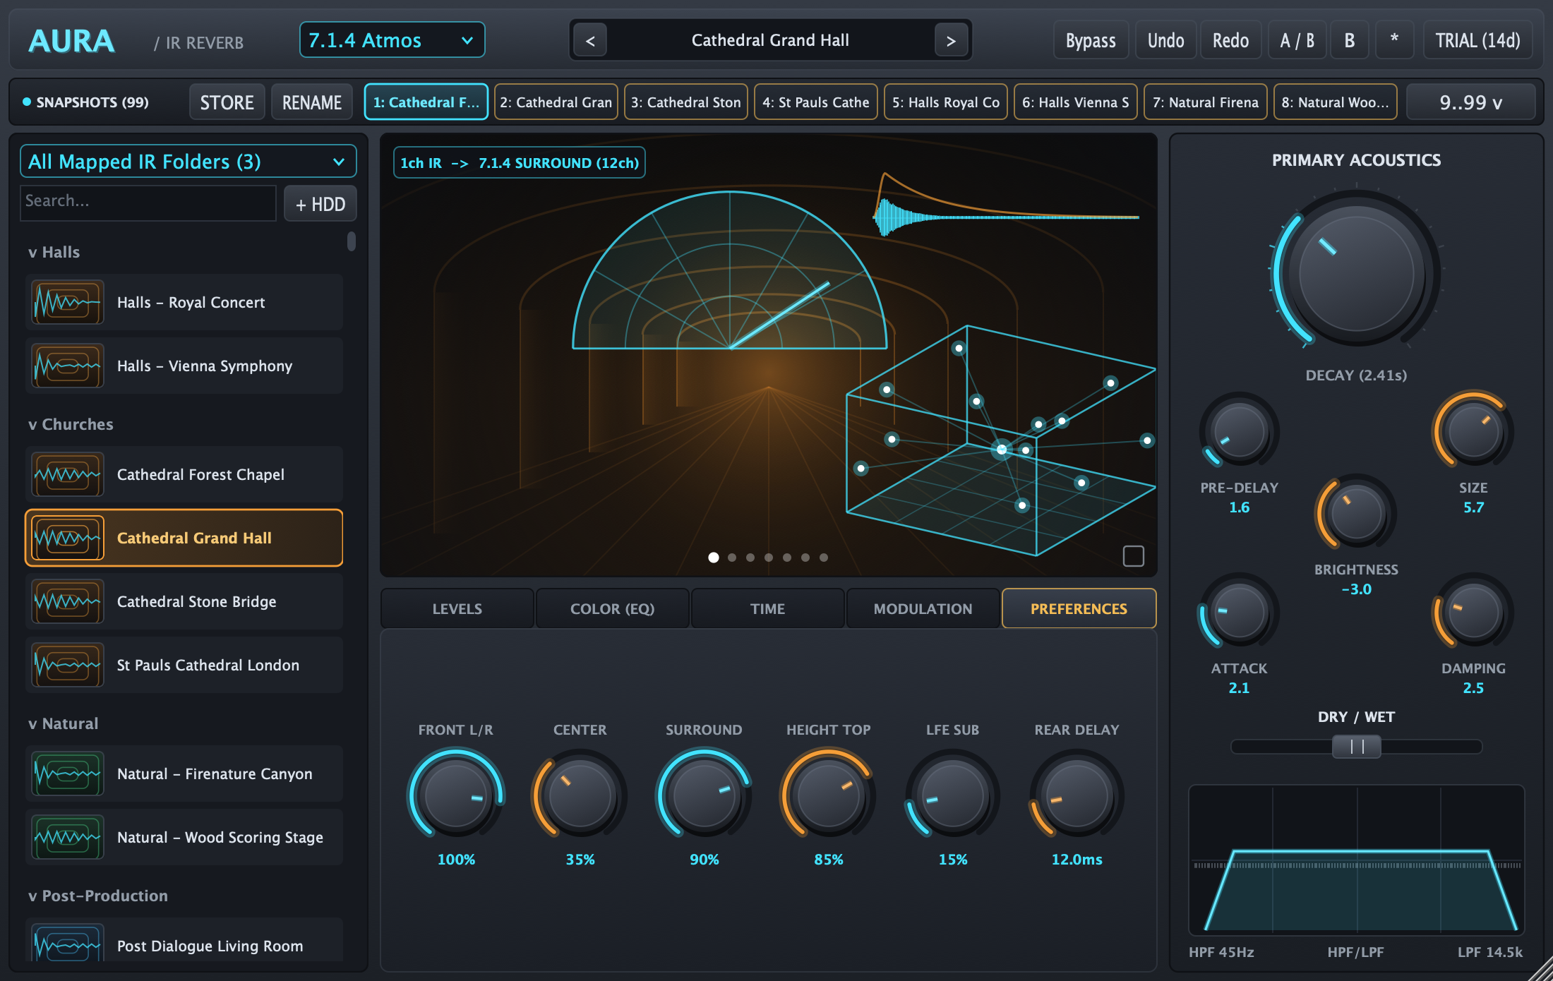Click the REAR DELAY knob
1553x981 pixels.
pyautogui.click(x=1077, y=794)
